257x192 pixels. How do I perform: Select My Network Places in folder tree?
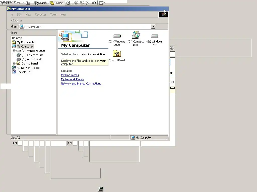pos(28,68)
